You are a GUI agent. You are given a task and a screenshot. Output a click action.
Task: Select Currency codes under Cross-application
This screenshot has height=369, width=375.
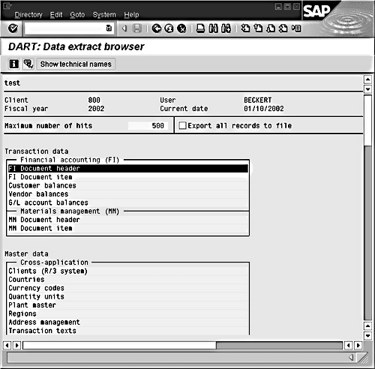click(128, 288)
